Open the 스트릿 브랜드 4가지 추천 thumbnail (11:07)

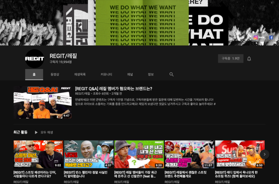[189, 154]
